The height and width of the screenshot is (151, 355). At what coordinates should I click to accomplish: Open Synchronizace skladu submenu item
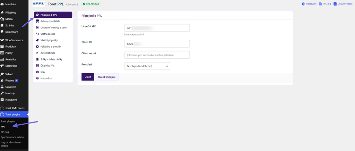point(12,137)
